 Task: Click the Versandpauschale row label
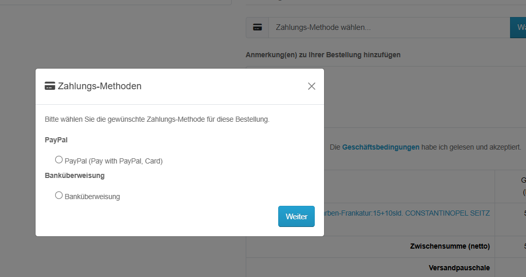point(459,268)
